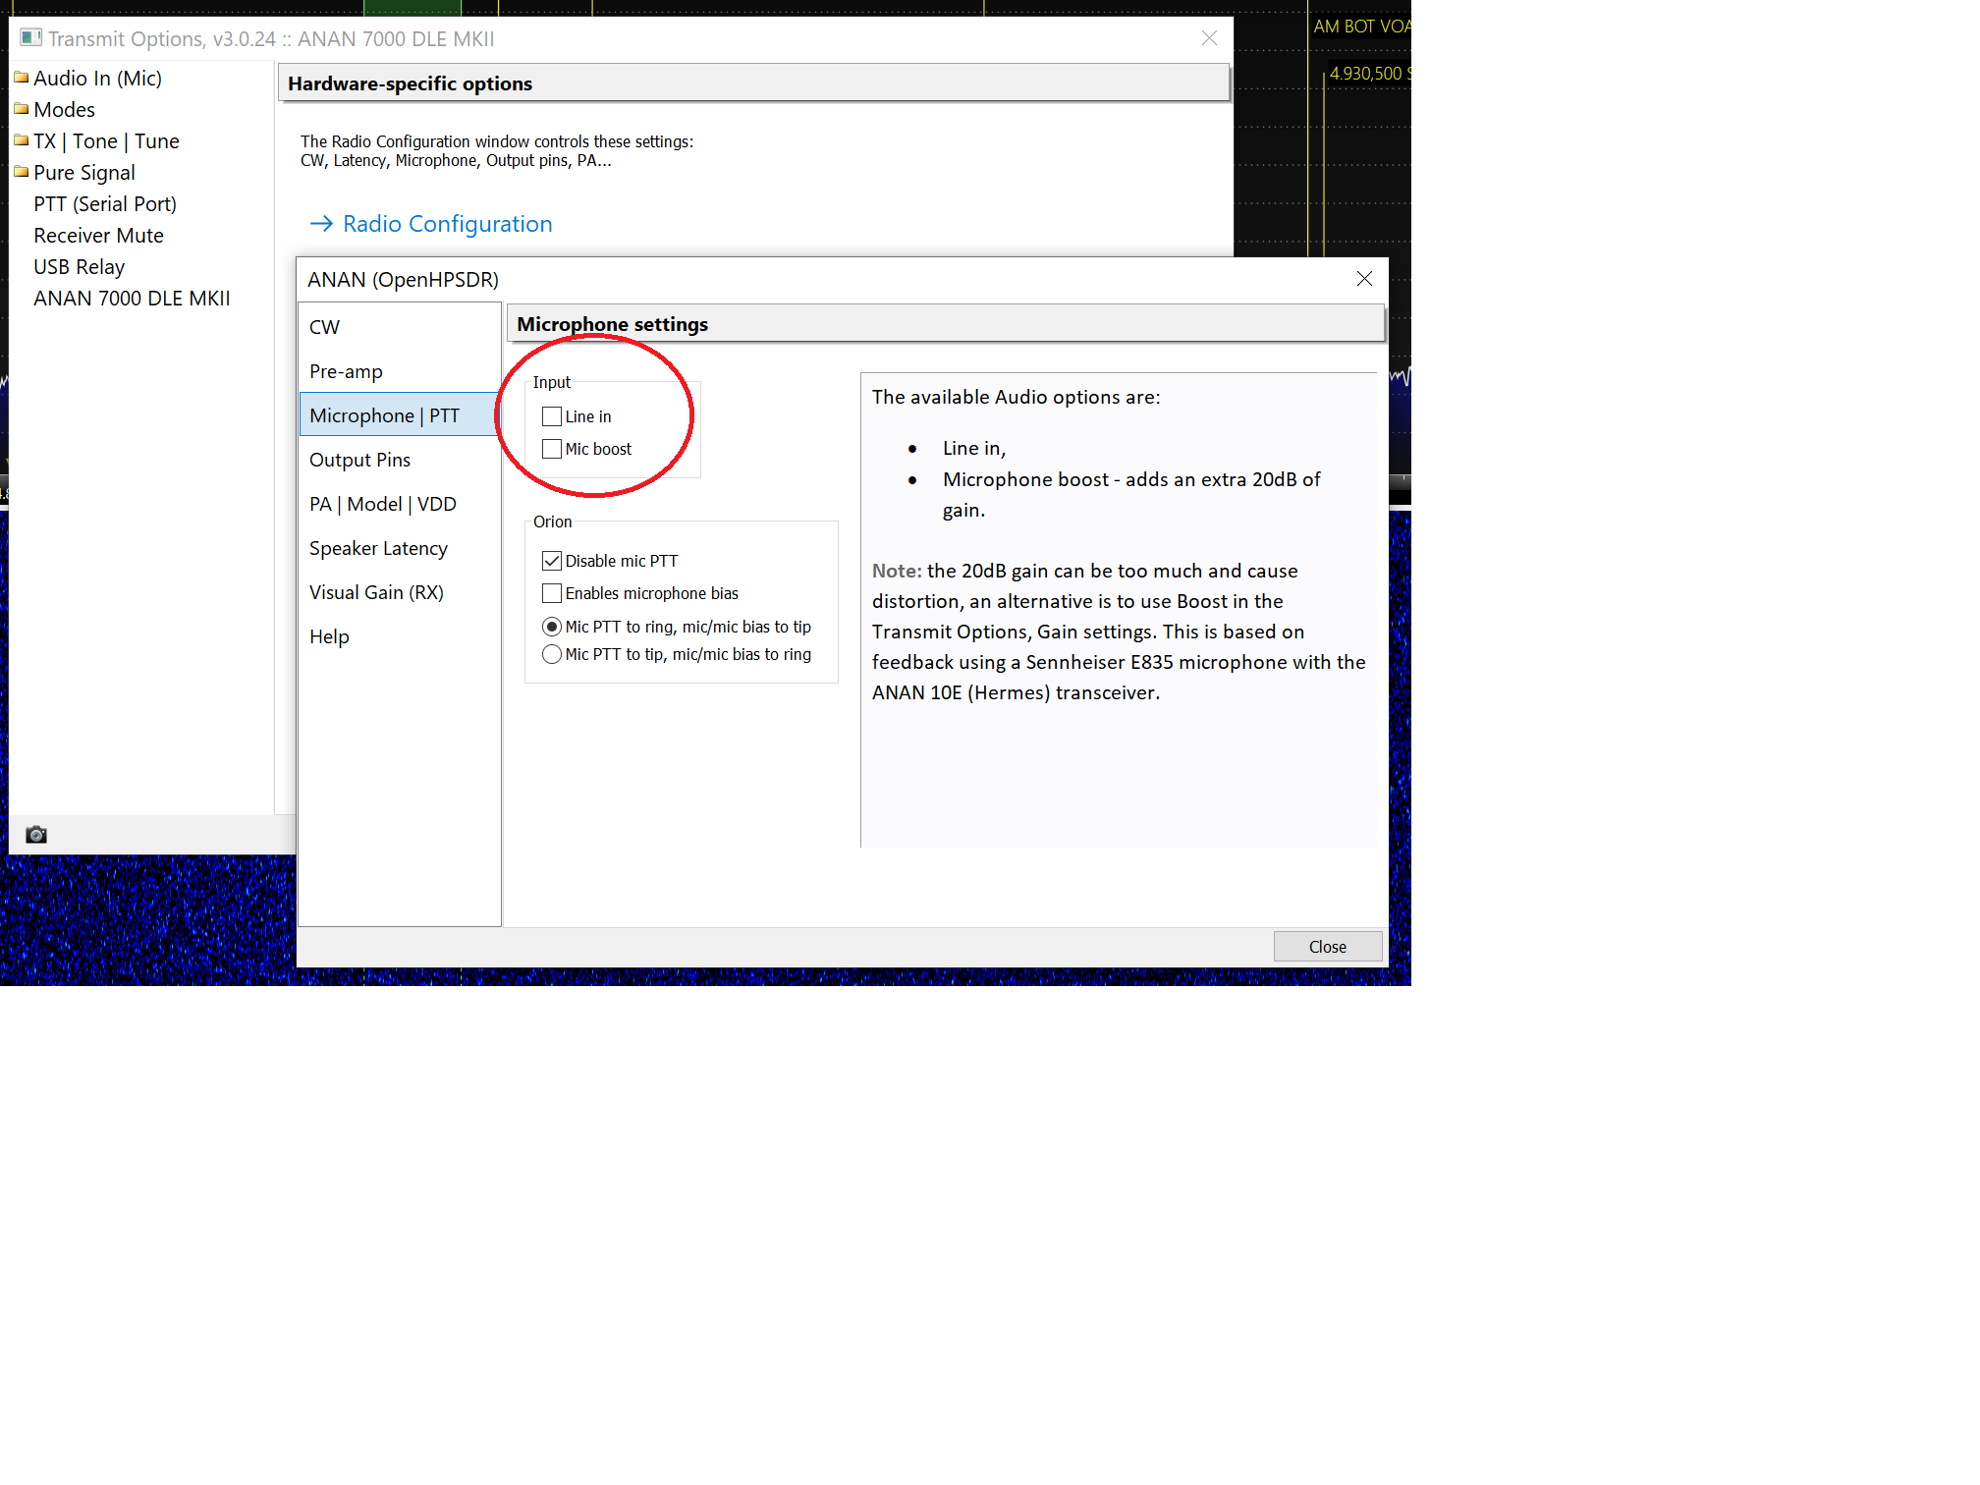1980x1485 pixels.
Task: Open the Visual Gain (RX) section
Action: [x=399, y=592]
